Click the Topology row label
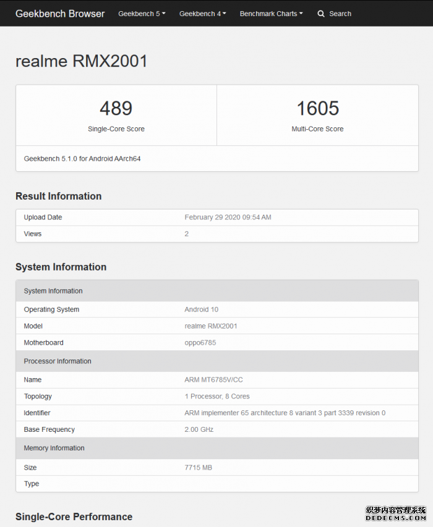 coord(38,396)
